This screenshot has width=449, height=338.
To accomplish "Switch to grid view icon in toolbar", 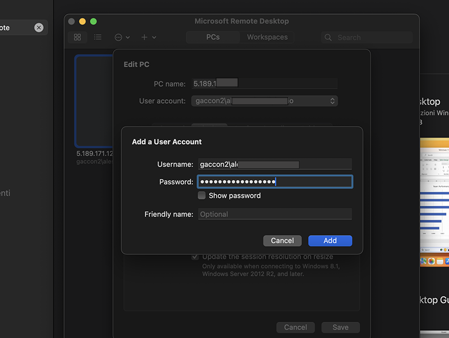I will coord(77,37).
